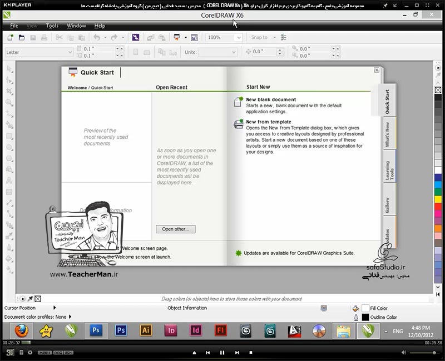Expand the Cursor Position arrow in status bar
This screenshot has width=445, height=361.
[55, 308]
